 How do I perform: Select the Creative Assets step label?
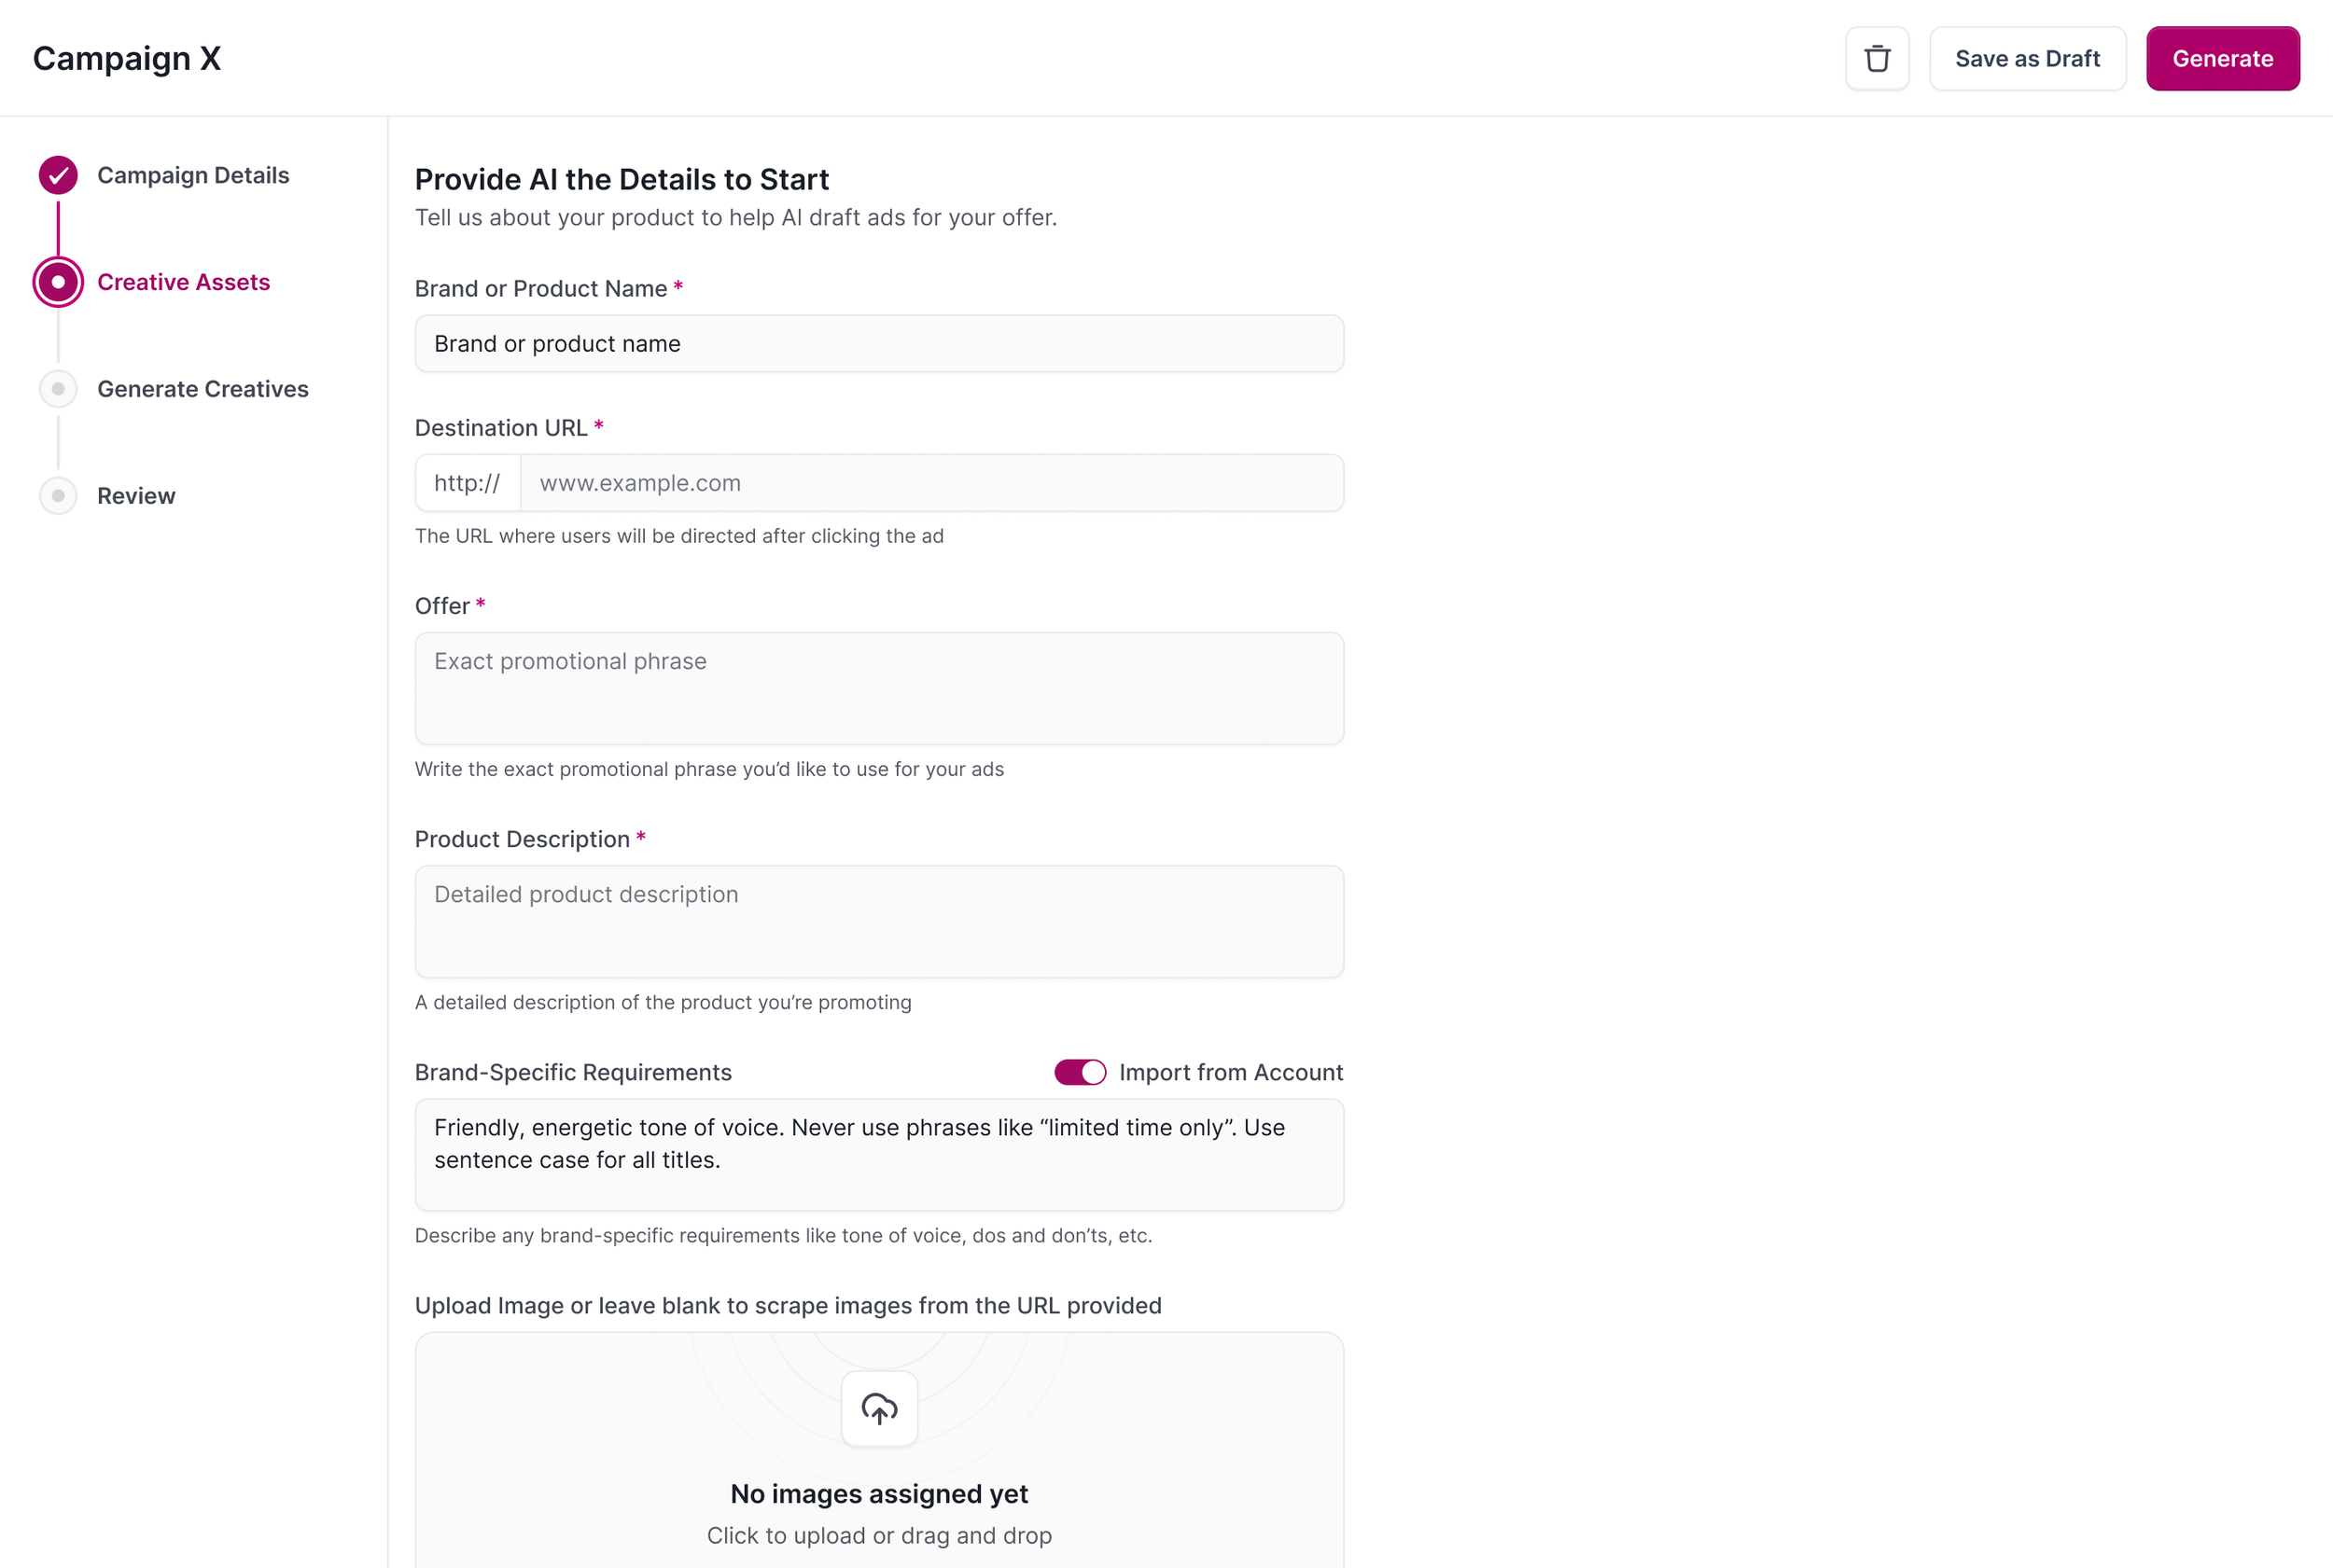(x=183, y=282)
